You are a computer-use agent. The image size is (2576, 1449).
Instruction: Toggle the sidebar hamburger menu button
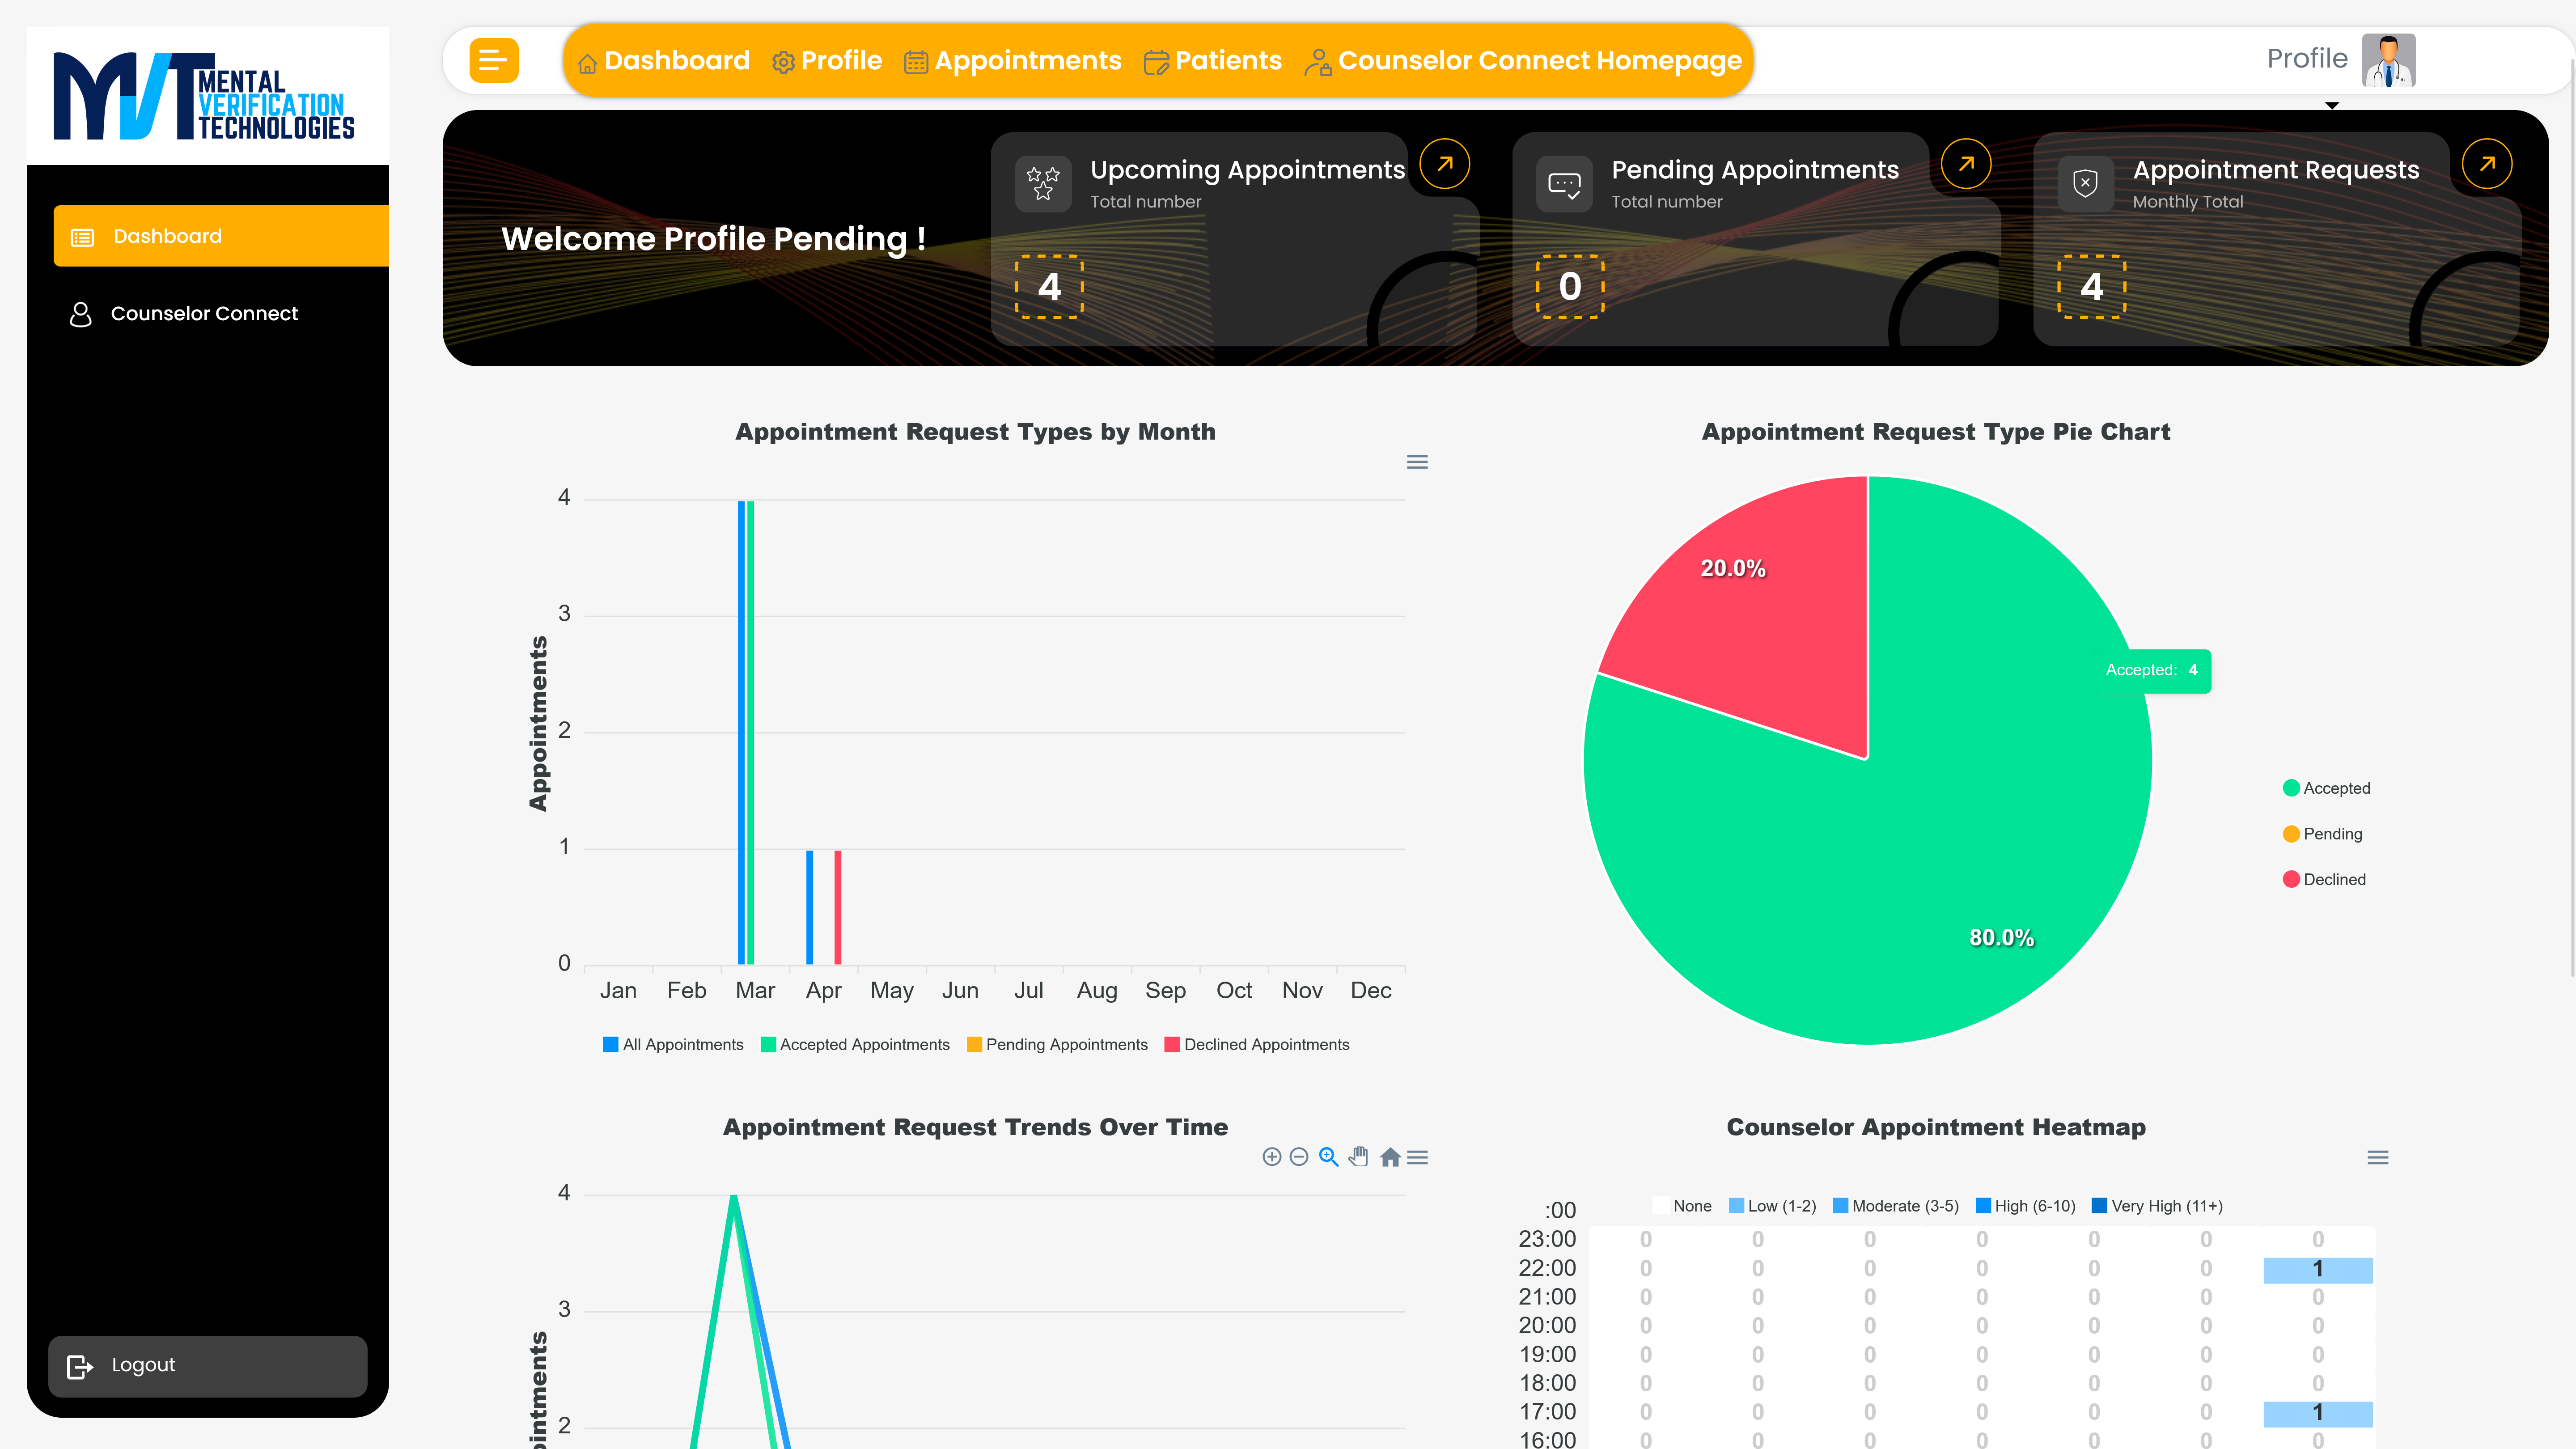[494, 60]
